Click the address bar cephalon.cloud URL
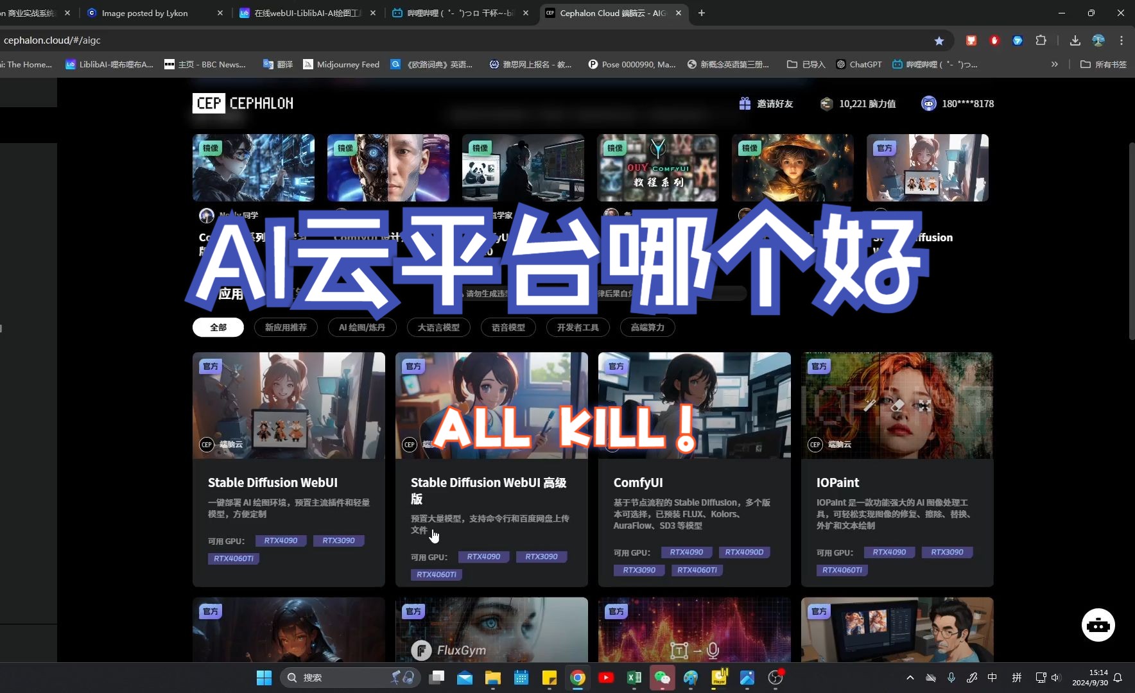 click(52, 40)
